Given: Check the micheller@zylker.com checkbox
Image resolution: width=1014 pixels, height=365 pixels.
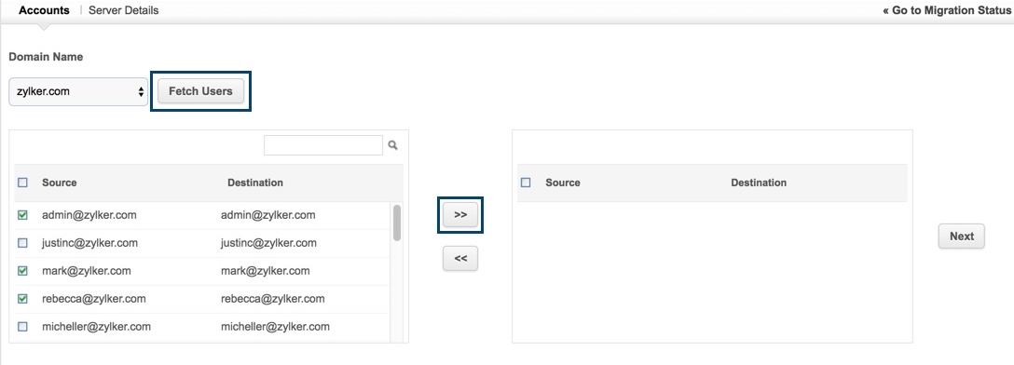Looking at the screenshot, I should click(22, 327).
